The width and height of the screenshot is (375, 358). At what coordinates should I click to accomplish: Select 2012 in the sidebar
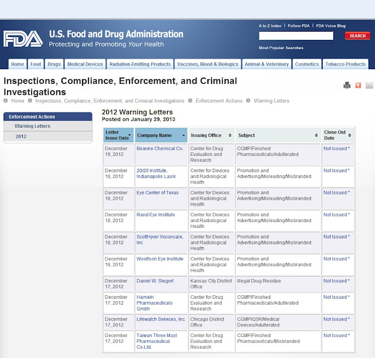48,137
